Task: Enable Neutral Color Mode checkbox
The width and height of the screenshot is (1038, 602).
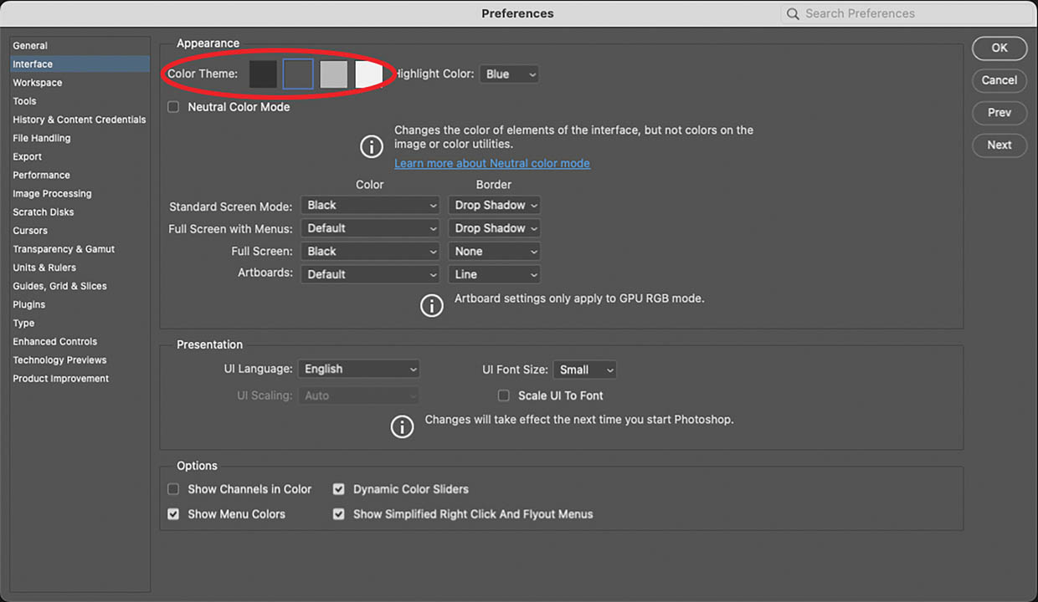Action: [173, 107]
